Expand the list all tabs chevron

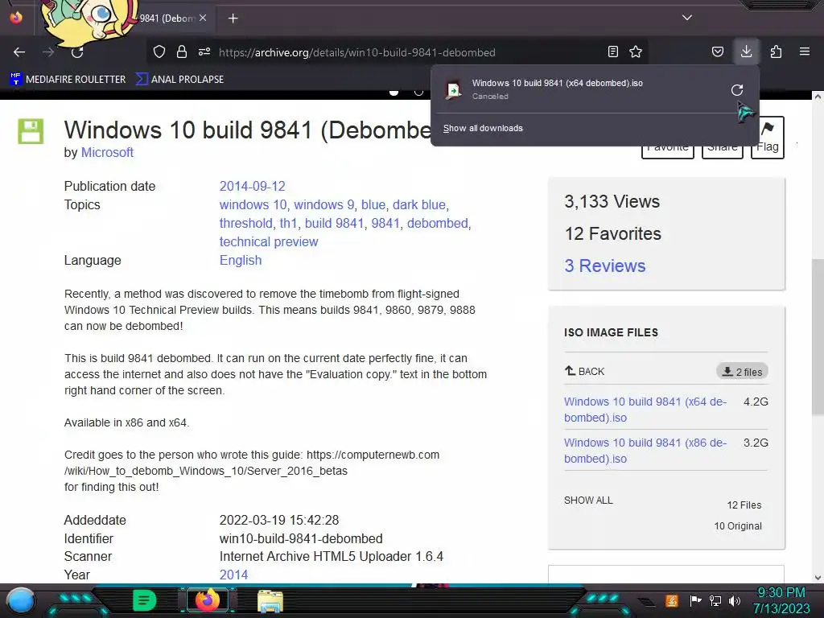tap(687, 18)
